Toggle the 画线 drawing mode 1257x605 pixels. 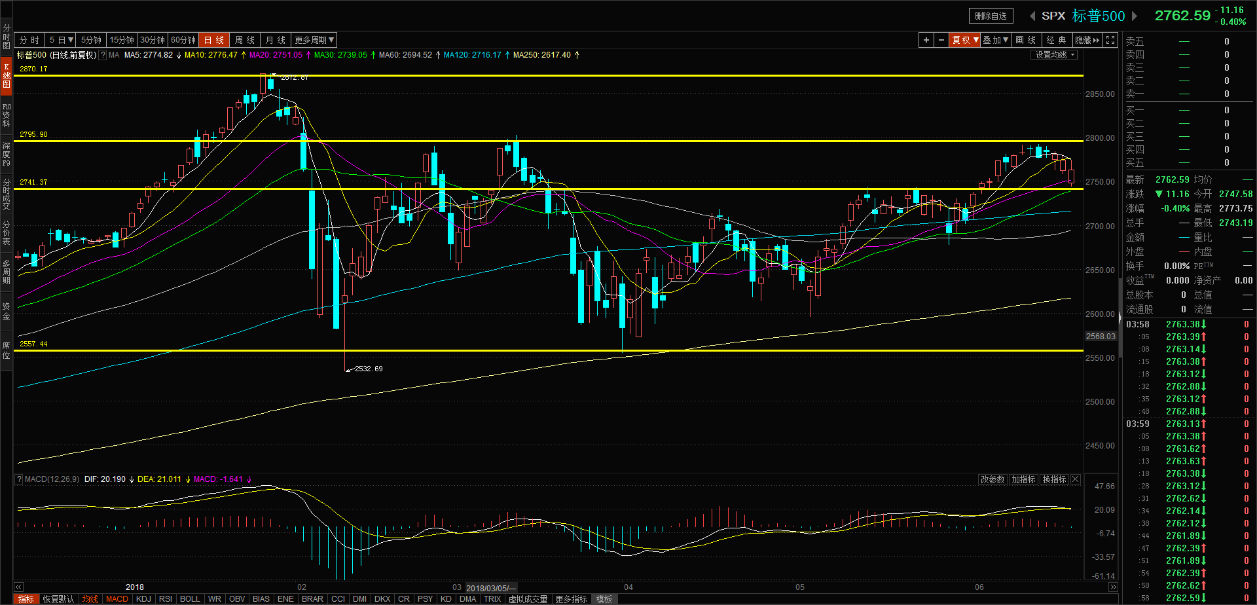coord(1025,41)
